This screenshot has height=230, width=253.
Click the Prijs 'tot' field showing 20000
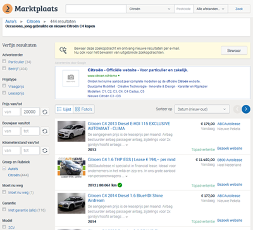tap(30, 112)
